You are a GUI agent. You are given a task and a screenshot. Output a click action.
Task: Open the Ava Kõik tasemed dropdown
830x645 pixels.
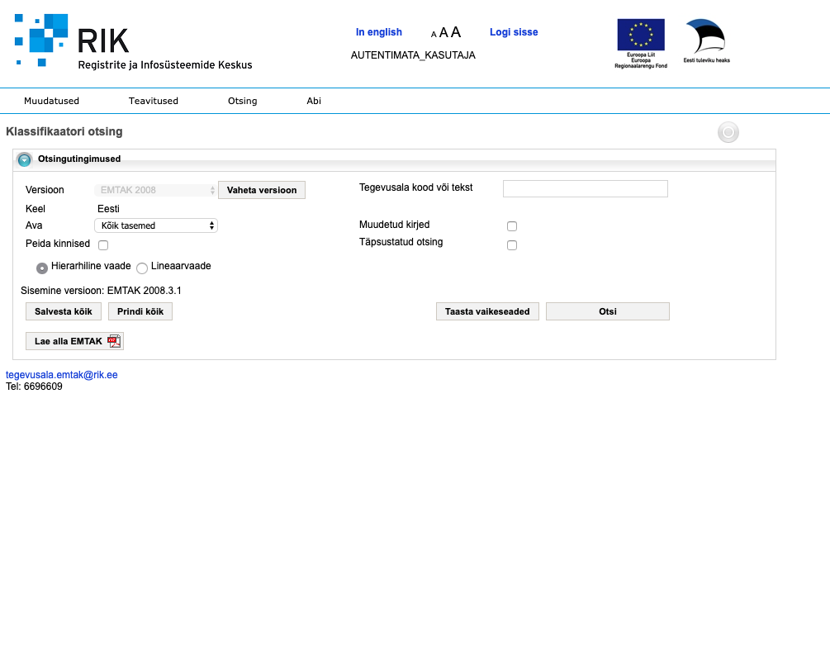point(156,225)
